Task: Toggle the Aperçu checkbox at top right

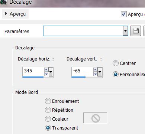Action: [124, 14]
